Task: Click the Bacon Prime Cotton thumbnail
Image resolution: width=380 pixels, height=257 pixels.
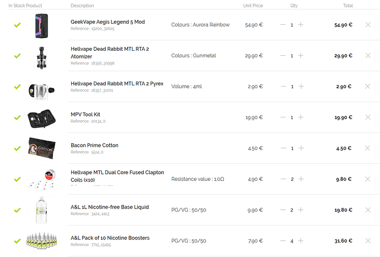Action: [42, 148]
